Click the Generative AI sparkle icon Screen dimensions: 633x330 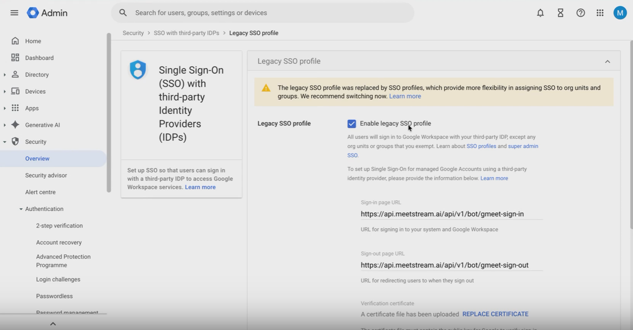point(15,124)
